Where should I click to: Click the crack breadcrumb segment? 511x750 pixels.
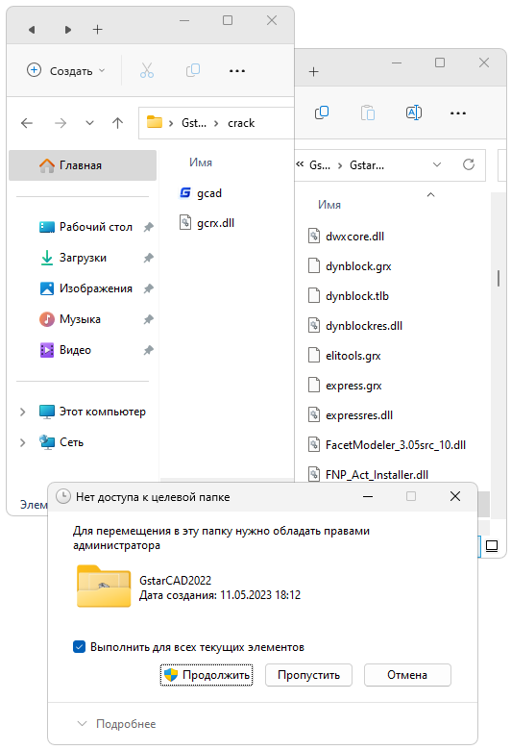(241, 123)
